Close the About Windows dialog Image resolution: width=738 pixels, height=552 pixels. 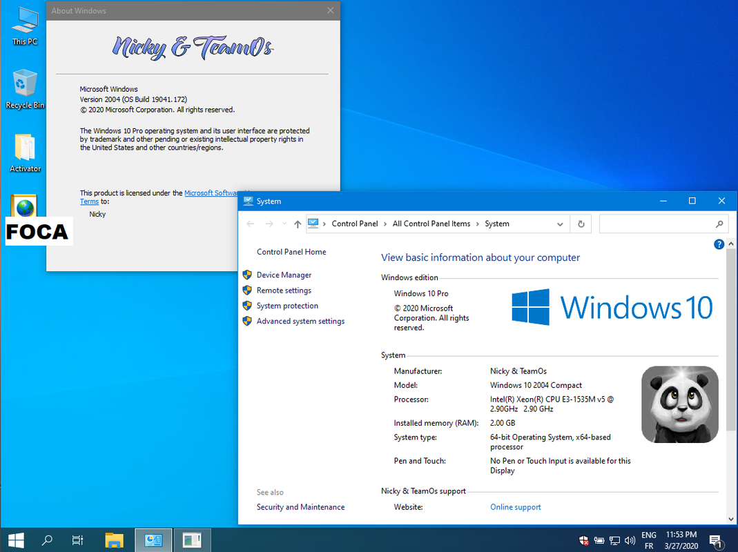pyautogui.click(x=331, y=10)
